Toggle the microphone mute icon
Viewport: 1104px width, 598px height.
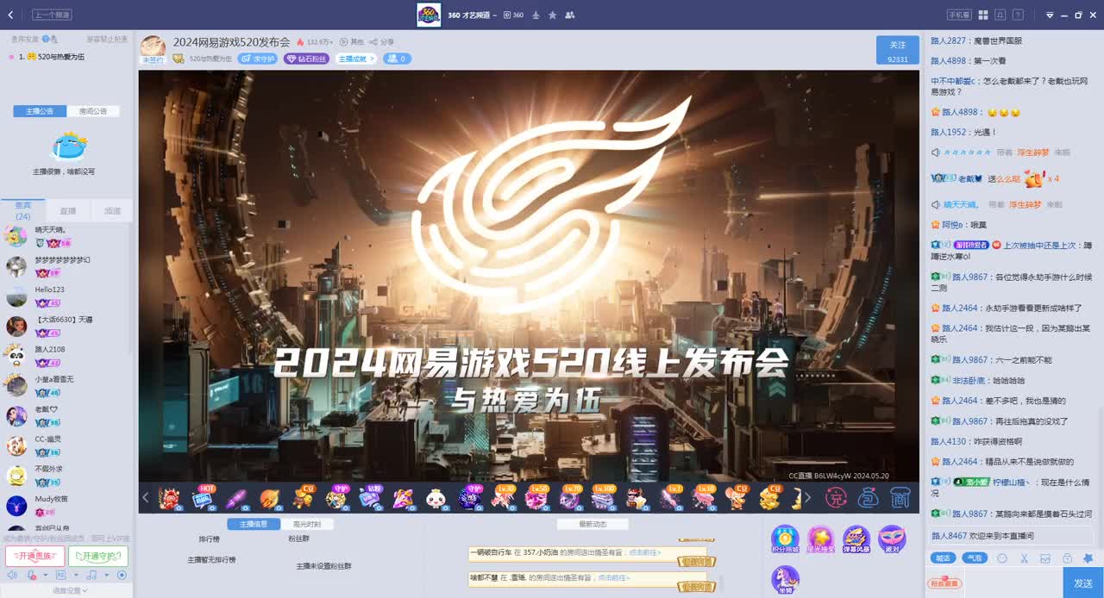coord(31,575)
